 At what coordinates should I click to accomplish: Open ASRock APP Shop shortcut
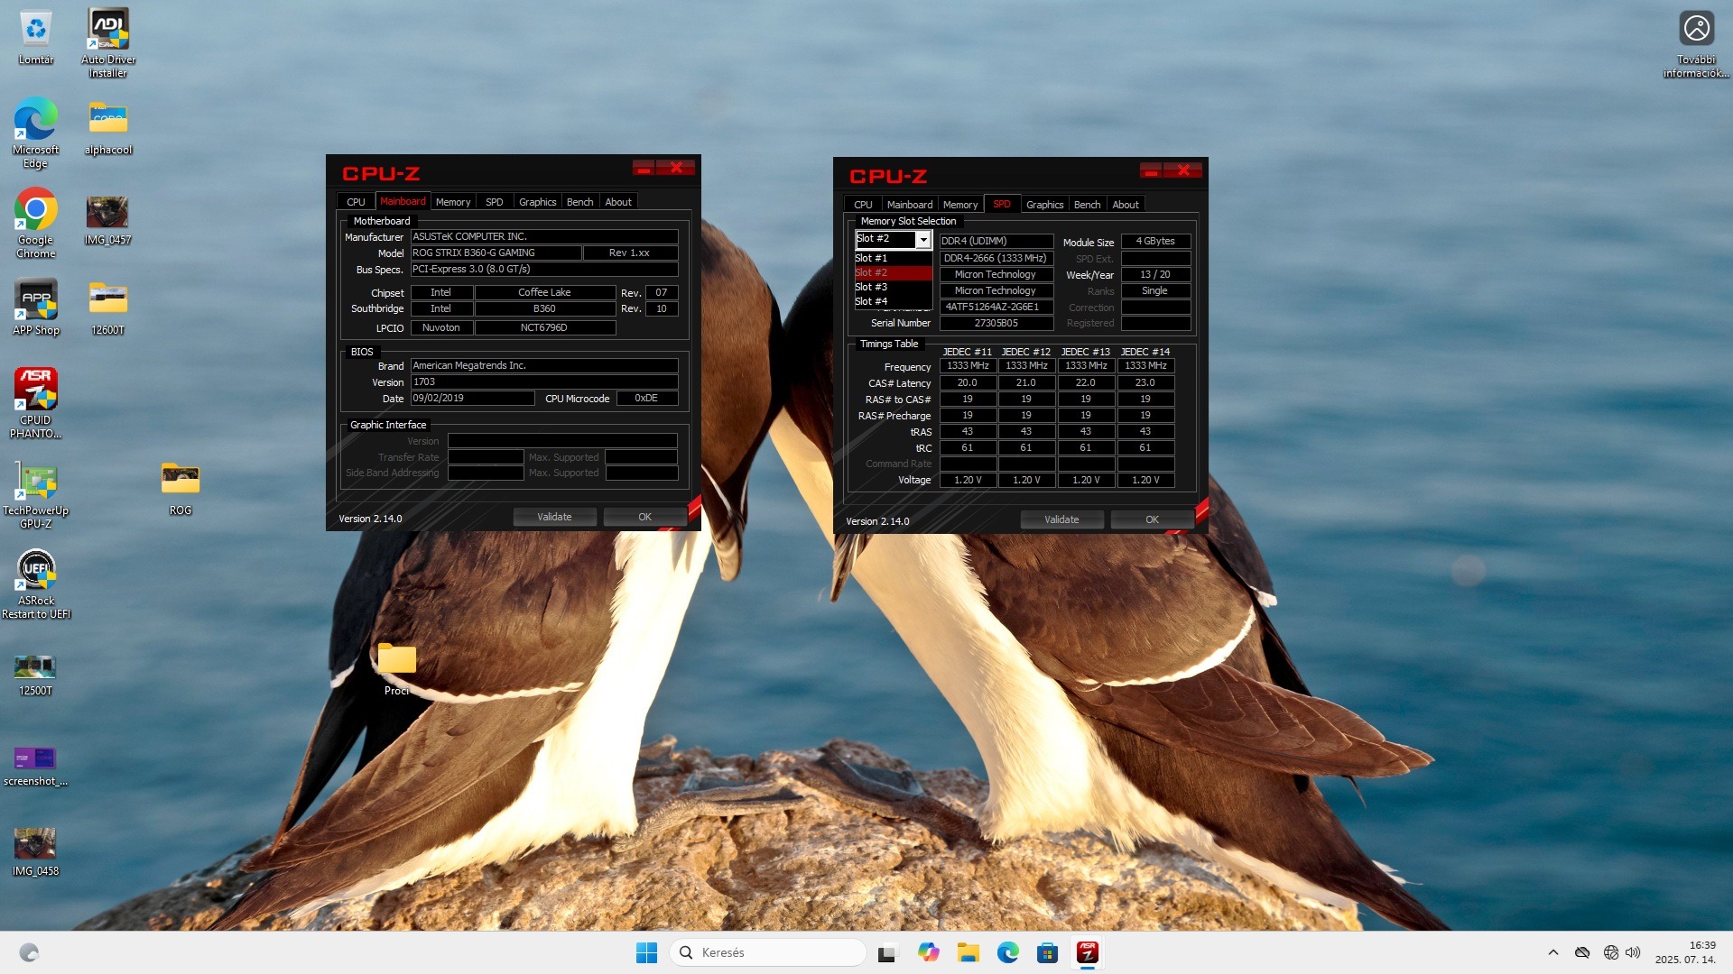(36, 301)
